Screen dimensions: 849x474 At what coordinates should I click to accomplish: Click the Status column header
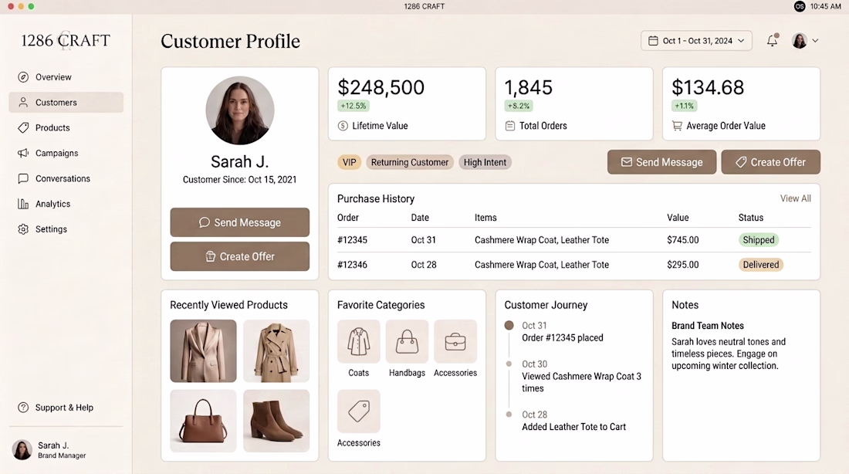750,218
